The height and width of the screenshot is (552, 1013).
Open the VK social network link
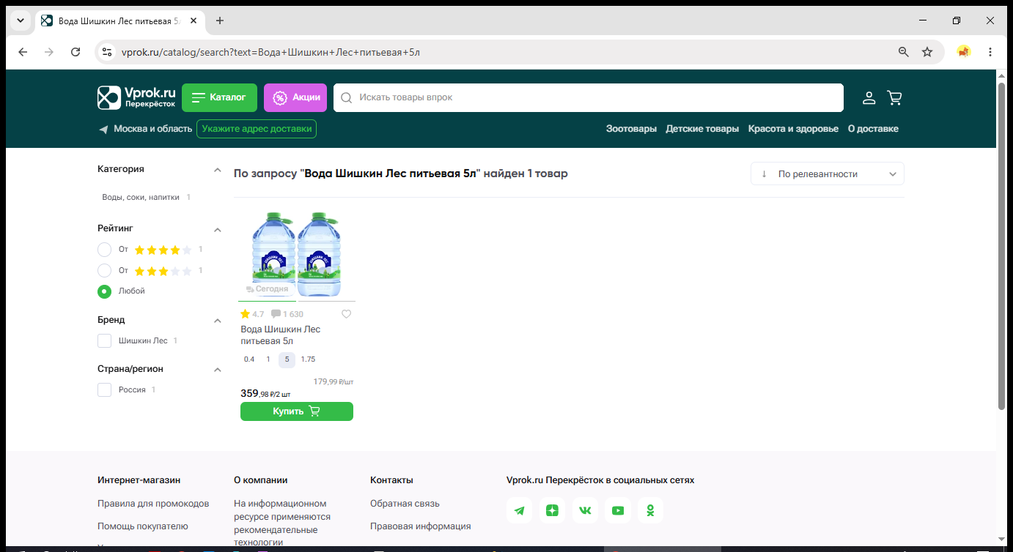(x=585, y=510)
